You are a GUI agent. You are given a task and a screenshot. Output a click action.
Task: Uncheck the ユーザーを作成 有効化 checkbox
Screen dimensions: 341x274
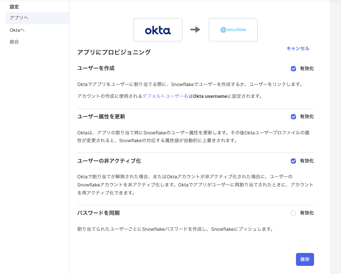[293, 69]
